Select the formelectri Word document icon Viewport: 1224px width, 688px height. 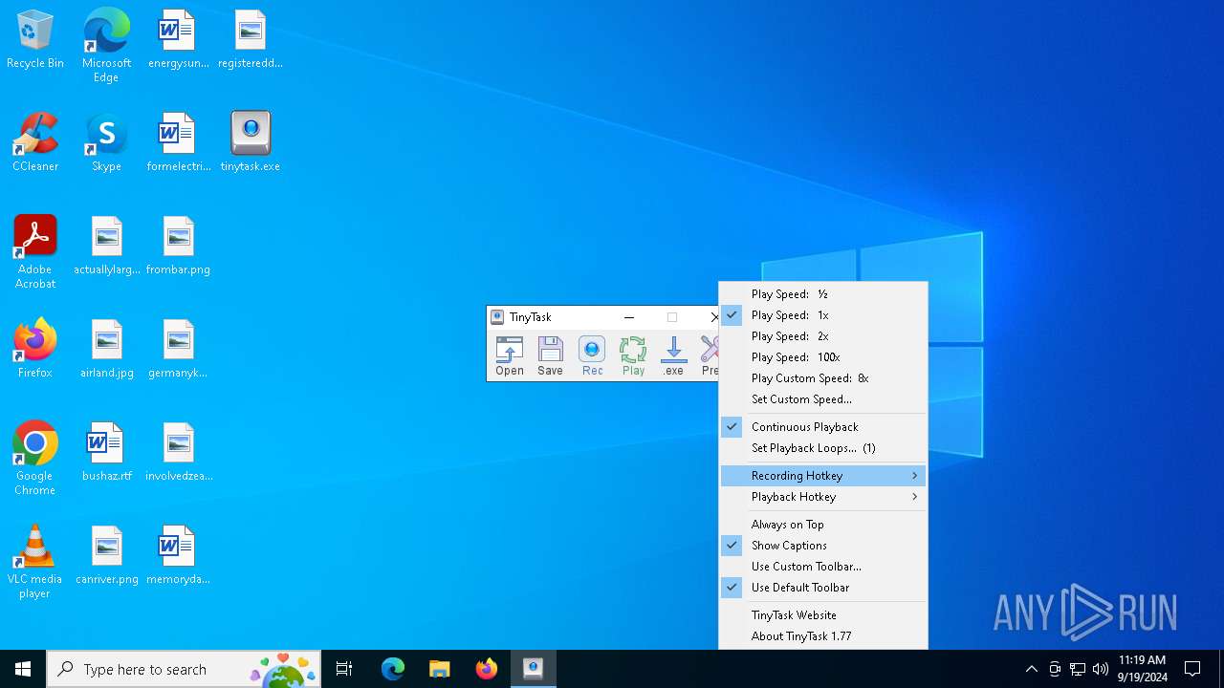178,142
